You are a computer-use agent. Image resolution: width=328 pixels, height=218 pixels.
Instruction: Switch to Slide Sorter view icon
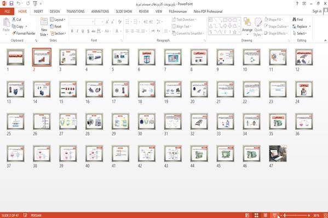click(x=256, y=215)
